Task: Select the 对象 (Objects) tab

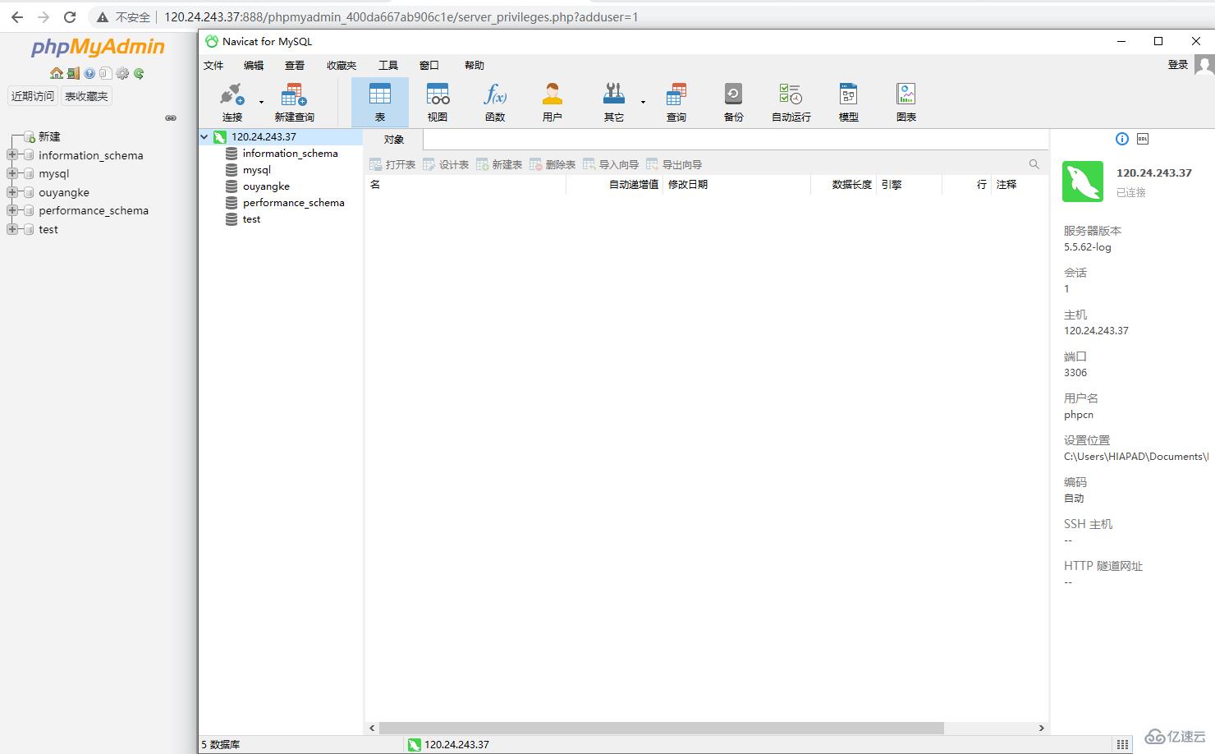Action: coord(394,140)
